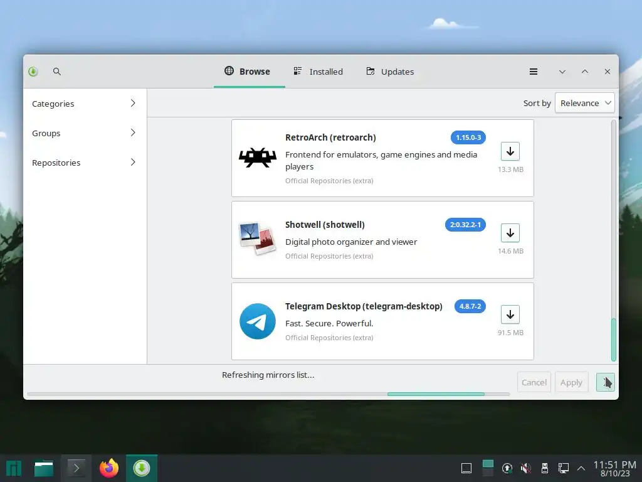The width and height of the screenshot is (642, 482).
Task: Maximize the Pamac window
Action: (x=585, y=72)
